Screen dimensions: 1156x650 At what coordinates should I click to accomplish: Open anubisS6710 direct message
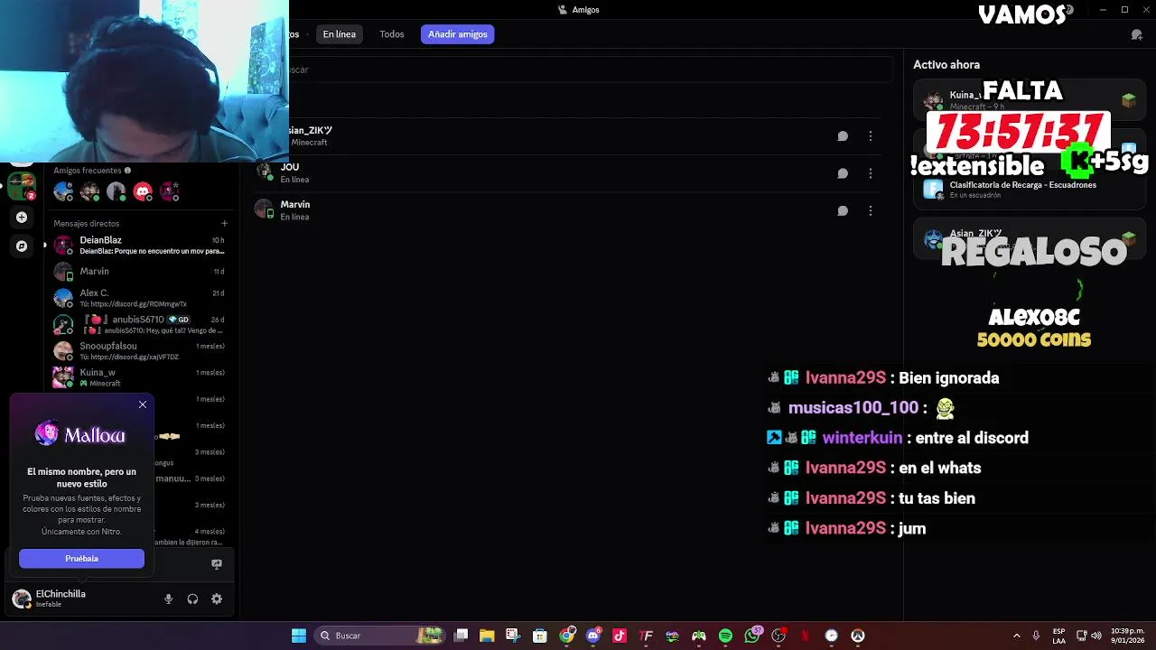(x=140, y=325)
